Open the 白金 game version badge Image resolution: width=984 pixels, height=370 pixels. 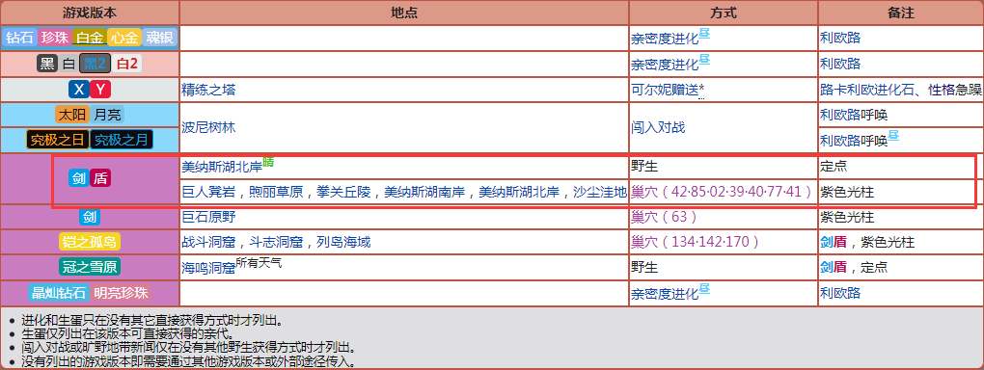(x=89, y=38)
